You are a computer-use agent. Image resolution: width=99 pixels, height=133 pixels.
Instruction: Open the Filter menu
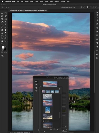click(x=47, y=1)
